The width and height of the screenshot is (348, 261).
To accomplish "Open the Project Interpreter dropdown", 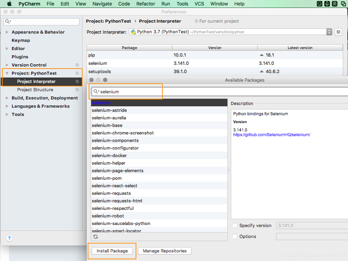I will [329, 32].
